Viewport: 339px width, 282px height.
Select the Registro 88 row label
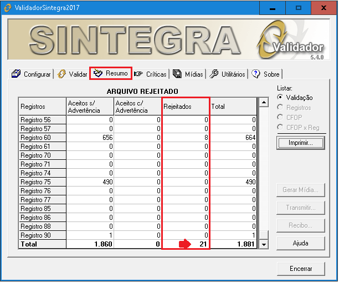tap(42, 226)
